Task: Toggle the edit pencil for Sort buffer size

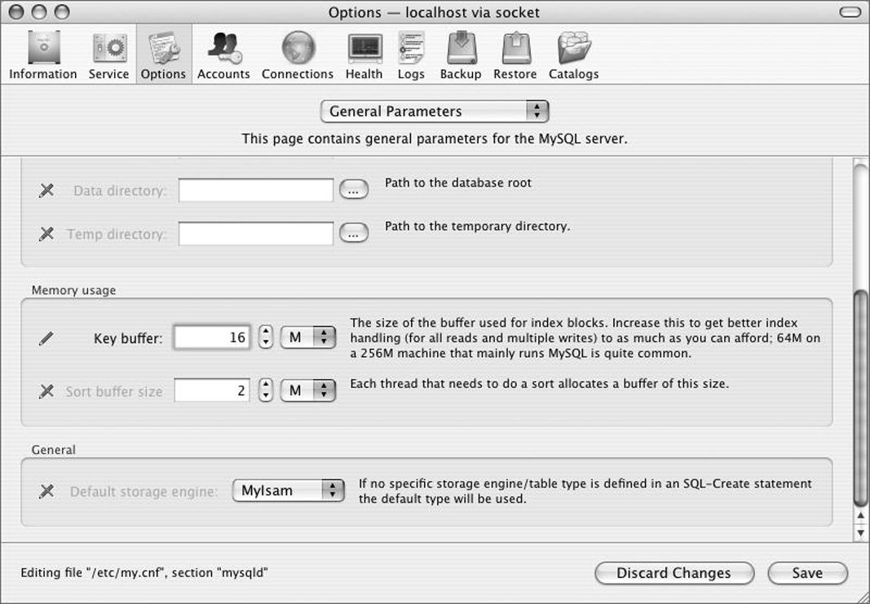Action: coord(46,391)
